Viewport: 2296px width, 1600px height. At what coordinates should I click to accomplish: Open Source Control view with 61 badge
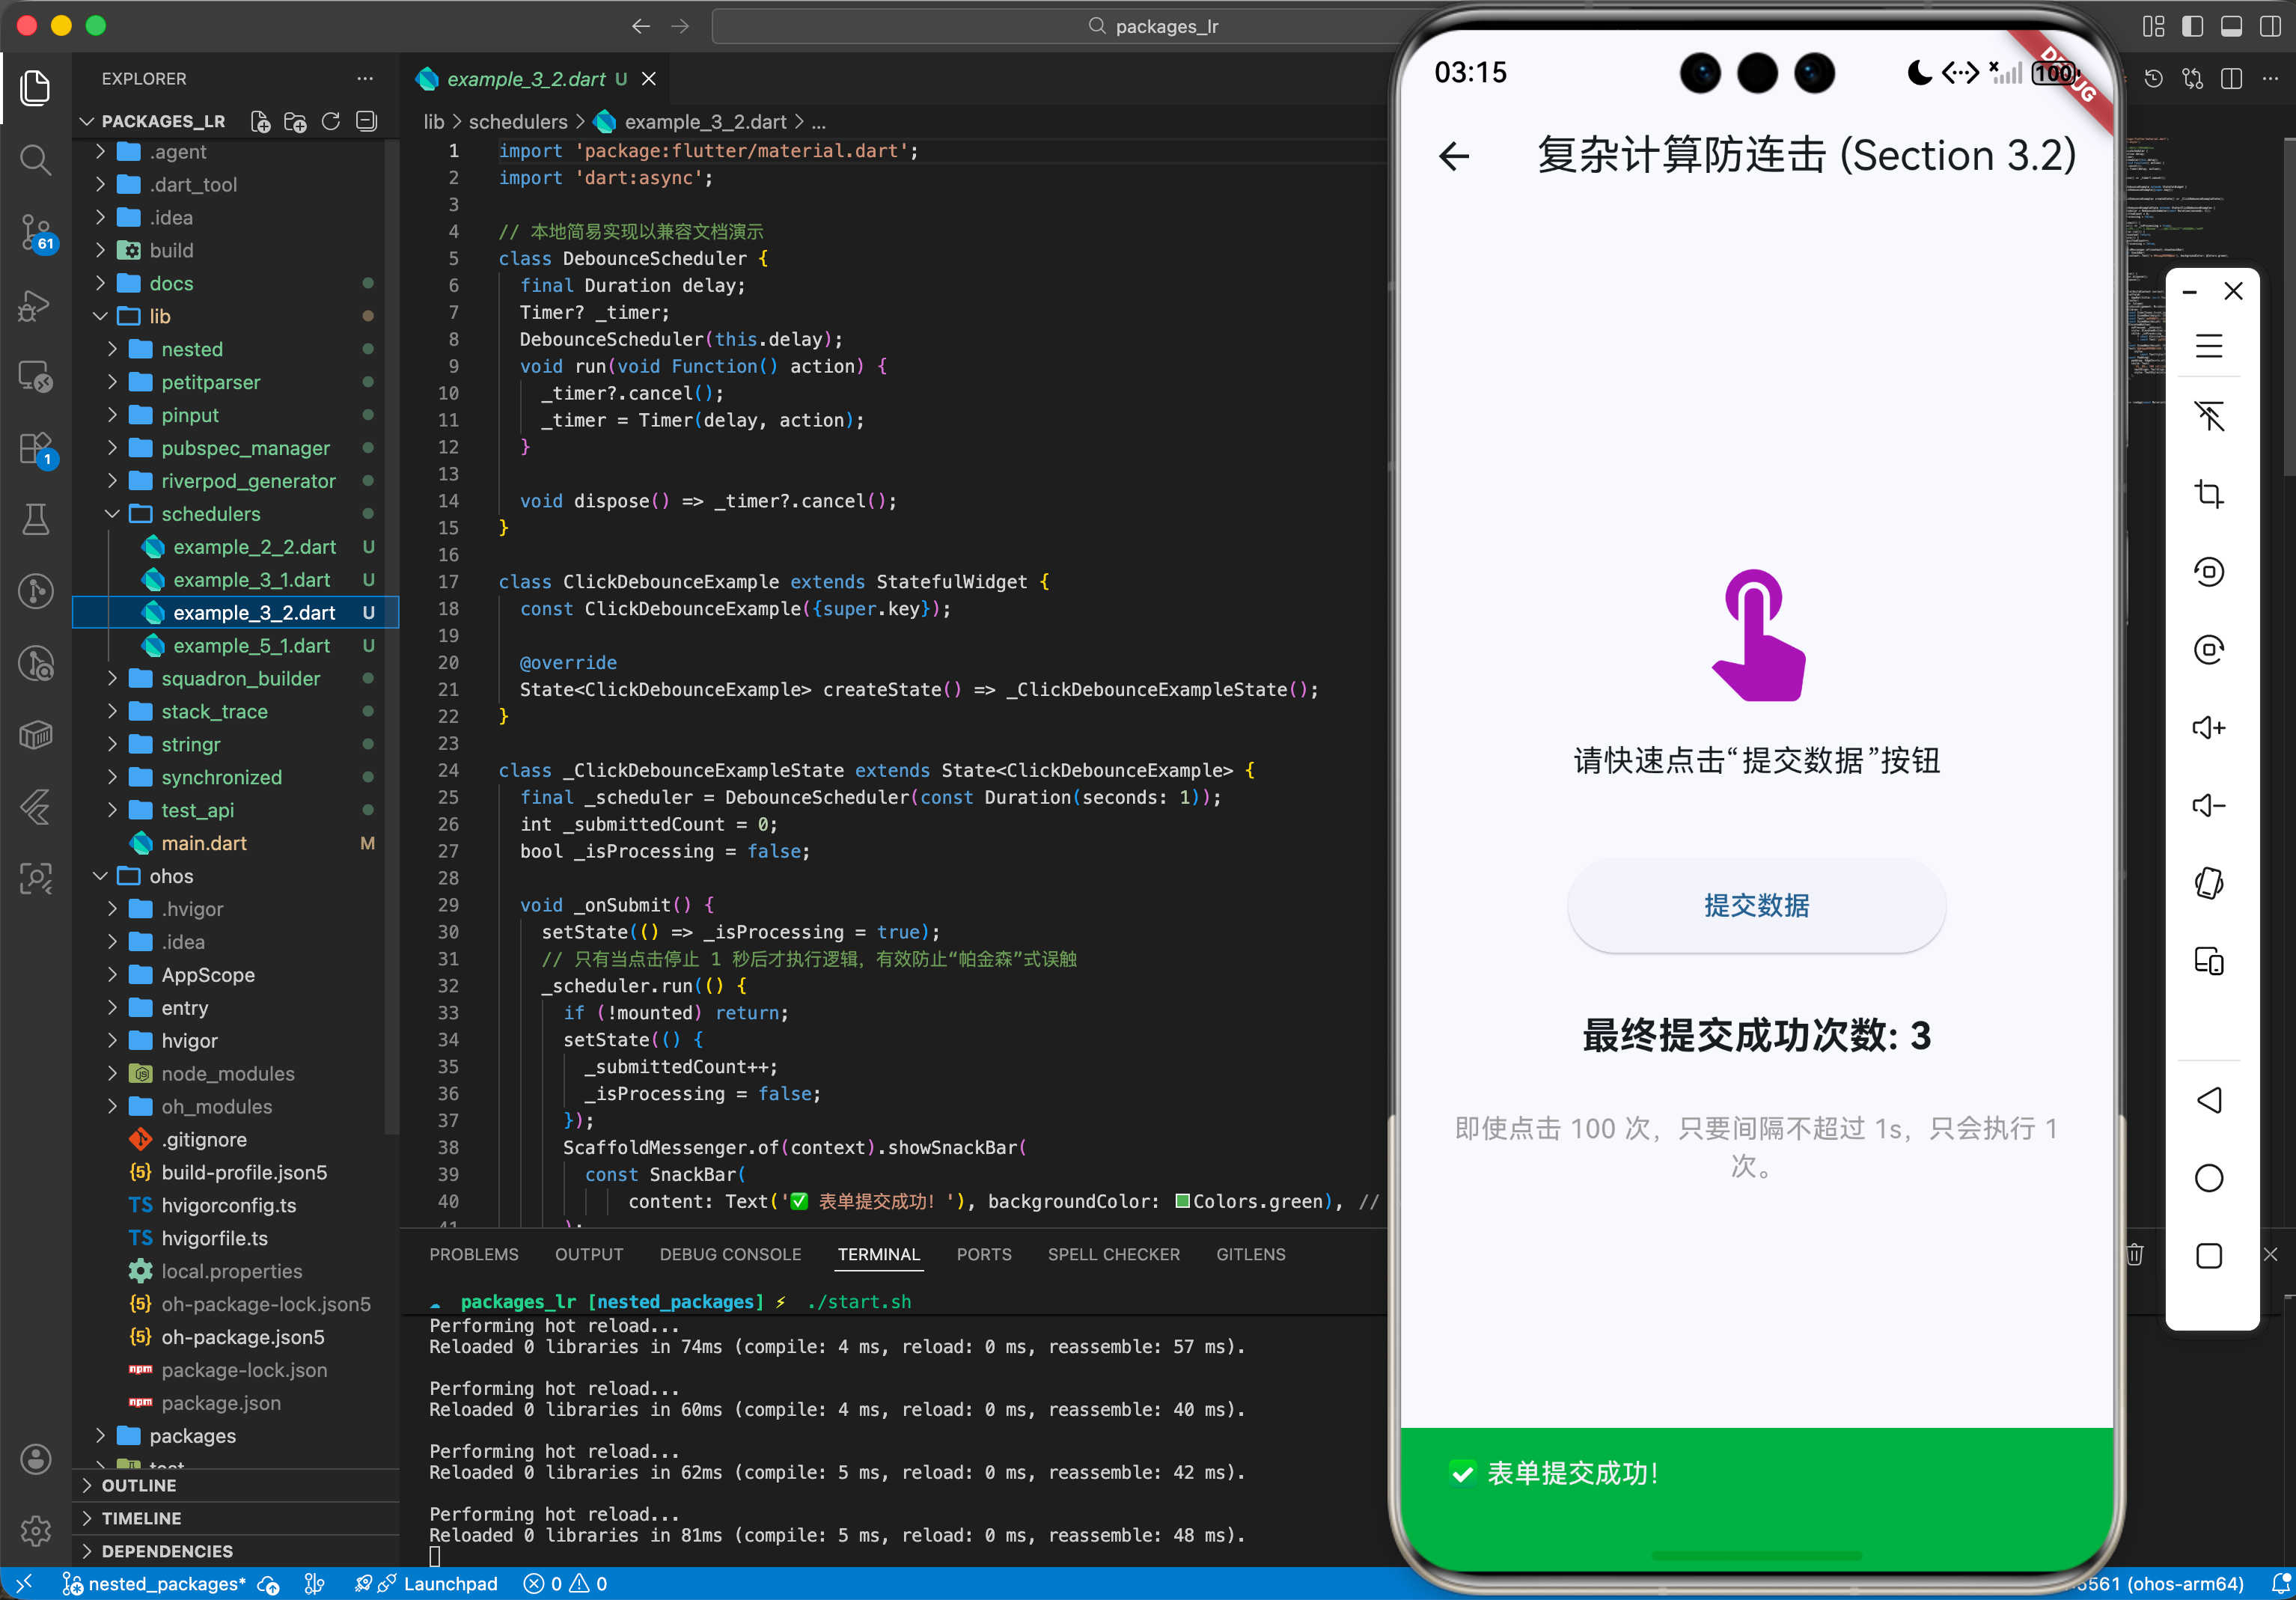[35, 232]
